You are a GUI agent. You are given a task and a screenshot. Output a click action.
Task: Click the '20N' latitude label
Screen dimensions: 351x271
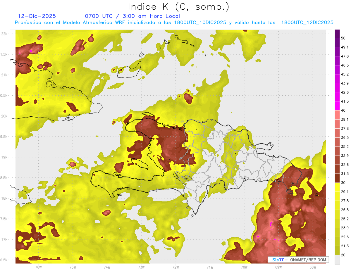pos(4,116)
